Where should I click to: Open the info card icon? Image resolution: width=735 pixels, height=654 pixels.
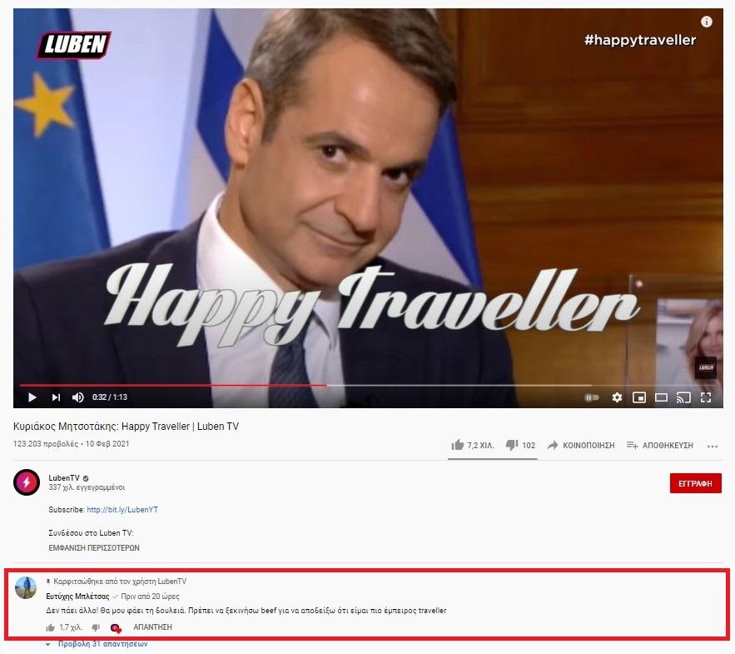coord(707,22)
